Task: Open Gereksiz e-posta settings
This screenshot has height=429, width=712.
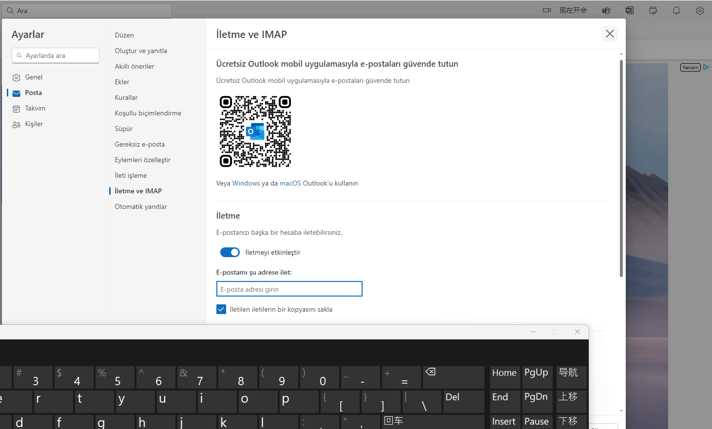Action: (140, 144)
